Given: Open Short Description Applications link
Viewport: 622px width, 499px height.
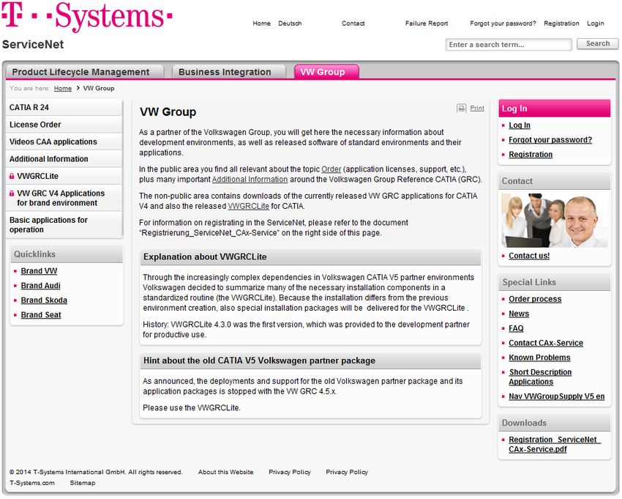Looking at the screenshot, I should 540,377.
